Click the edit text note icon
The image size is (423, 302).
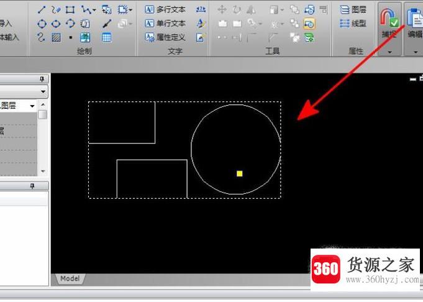tap(201, 37)
